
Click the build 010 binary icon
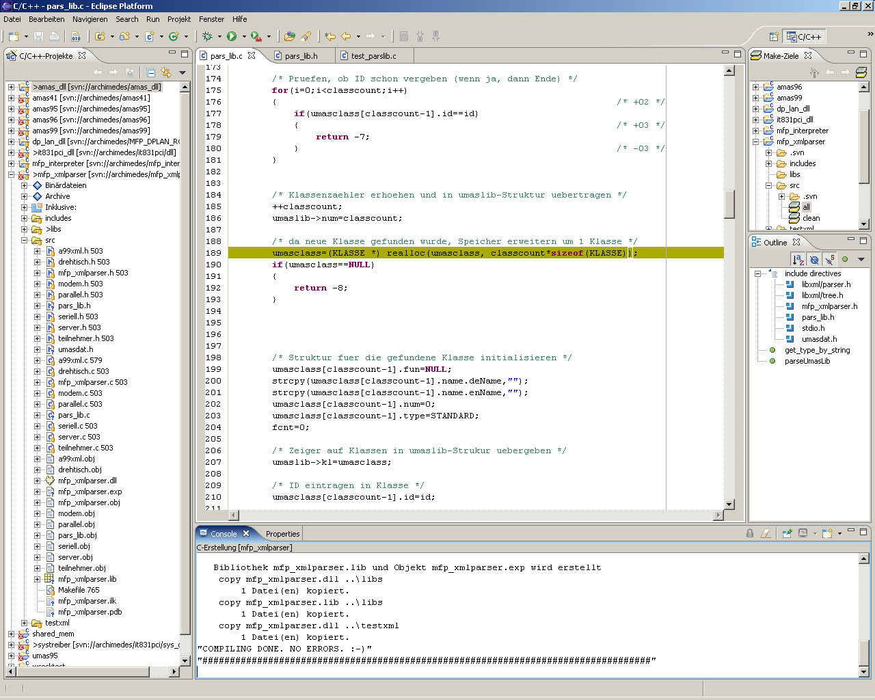(x=76, y=36)
